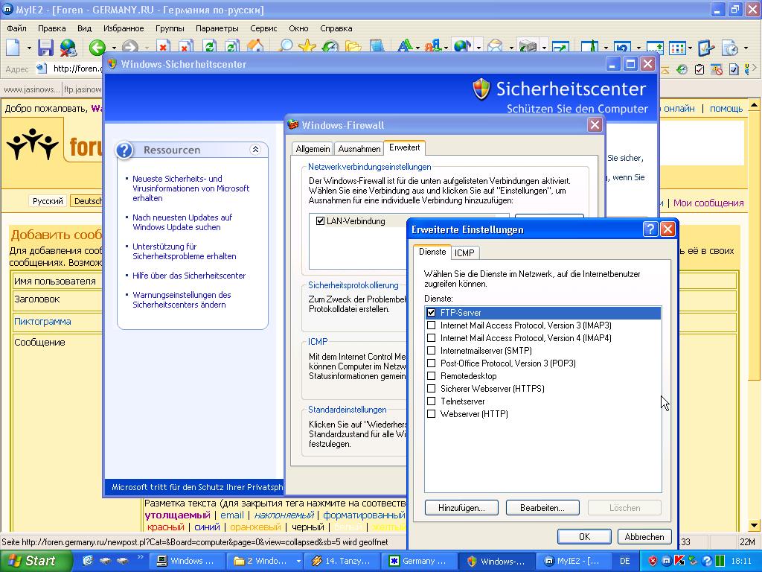762x572 pixels.
Task: Switch to the 14. Tanzy taskbar window
Action: coord(342,561)
